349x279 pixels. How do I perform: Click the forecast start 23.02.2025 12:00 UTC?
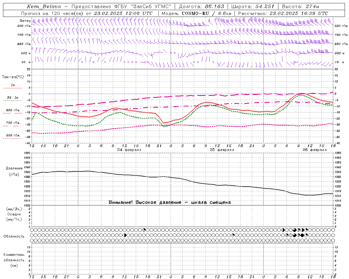[x=123, y=13]
